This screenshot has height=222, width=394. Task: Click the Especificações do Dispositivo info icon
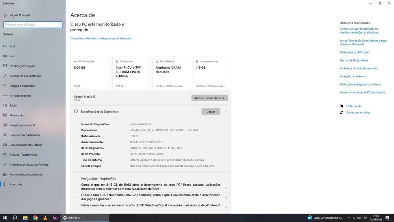(x=76, y=111)
